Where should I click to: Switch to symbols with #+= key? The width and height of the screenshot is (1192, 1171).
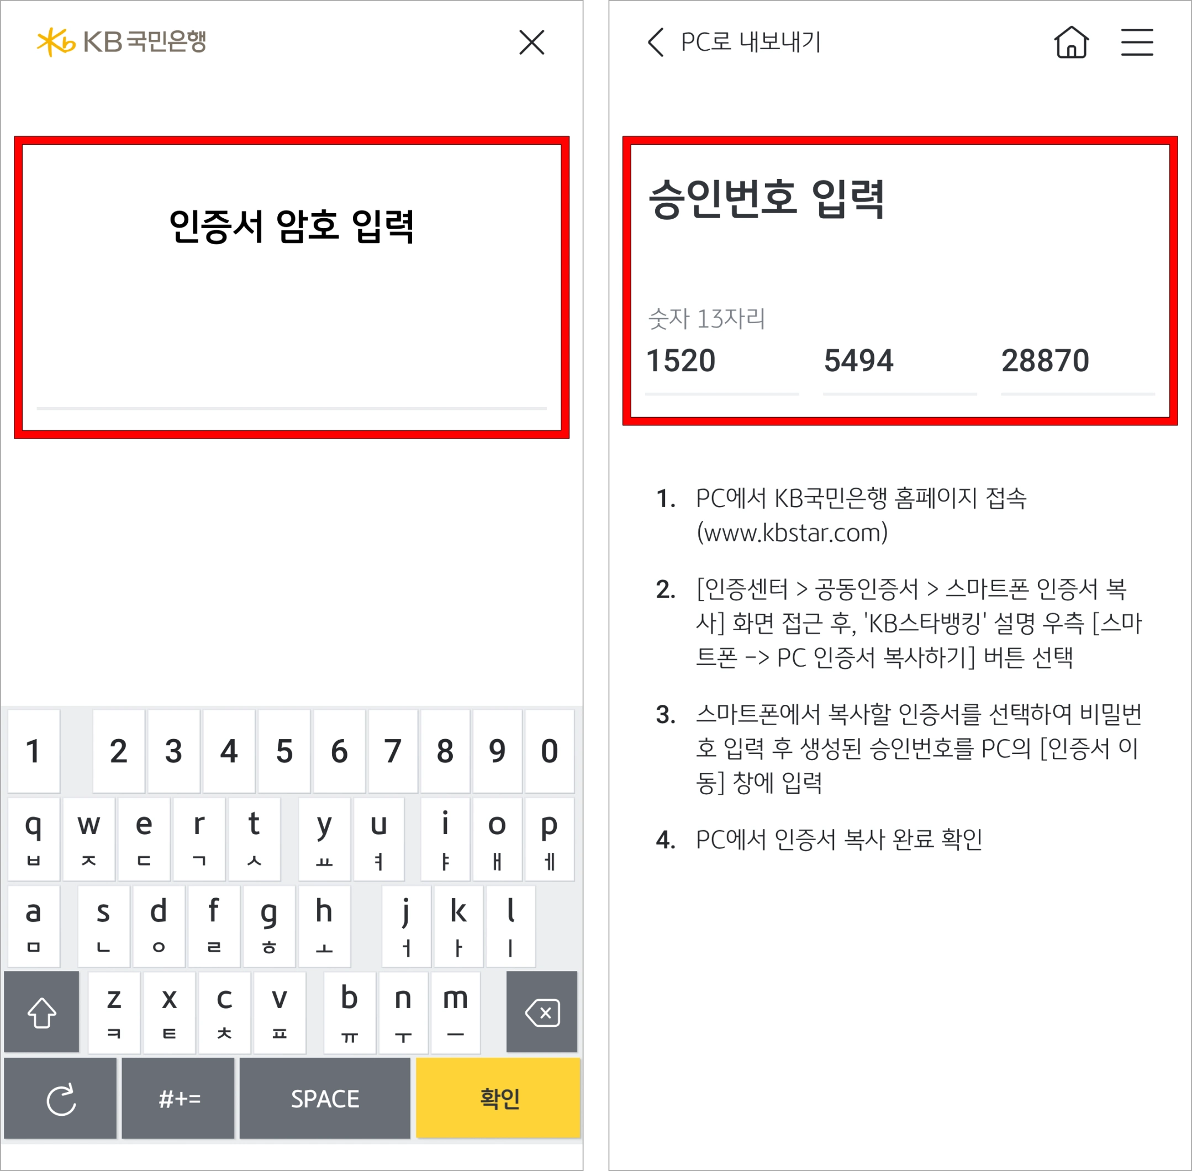coord(178,1099)
